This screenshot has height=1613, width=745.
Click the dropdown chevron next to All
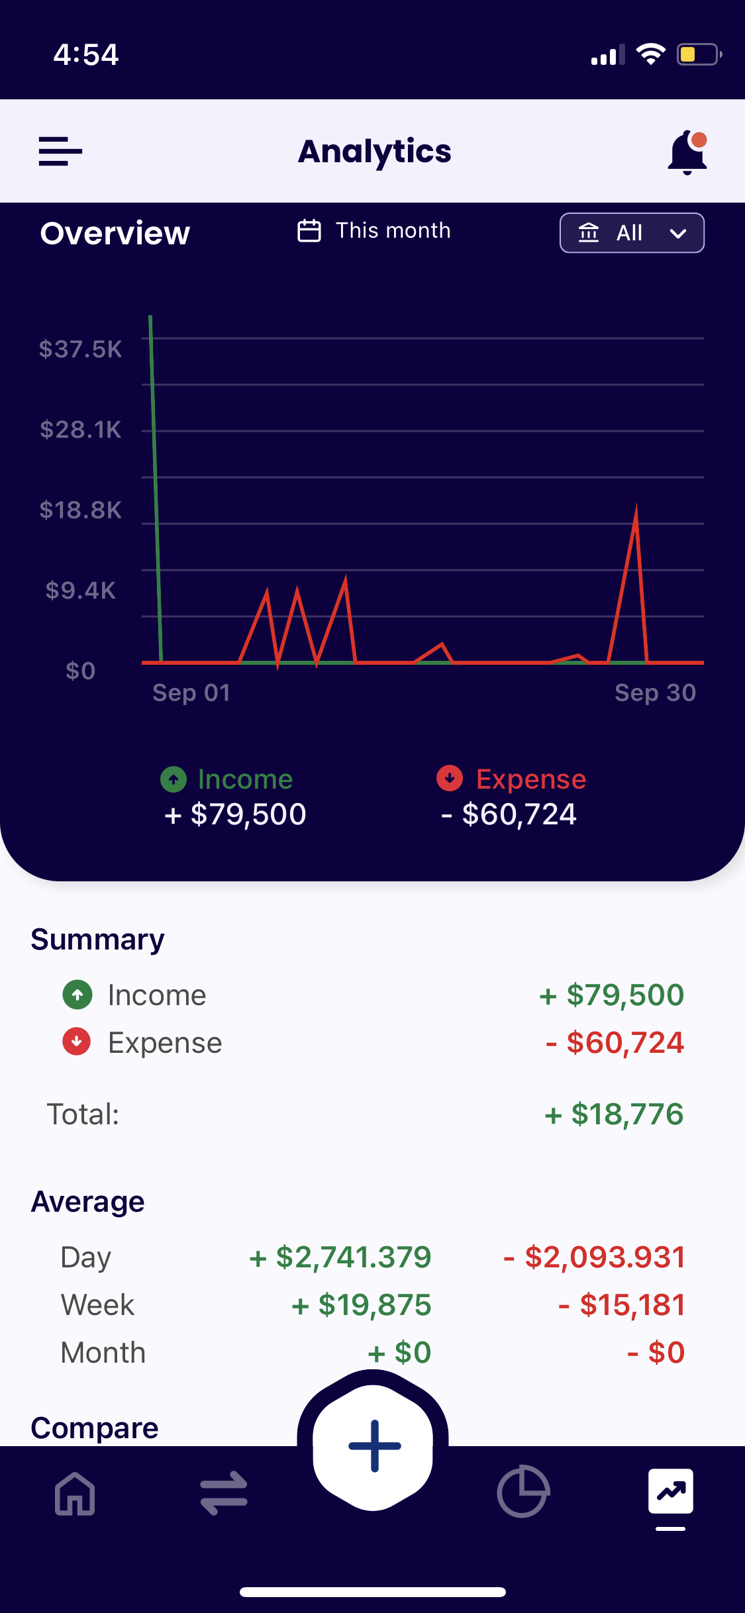(677, 234)
